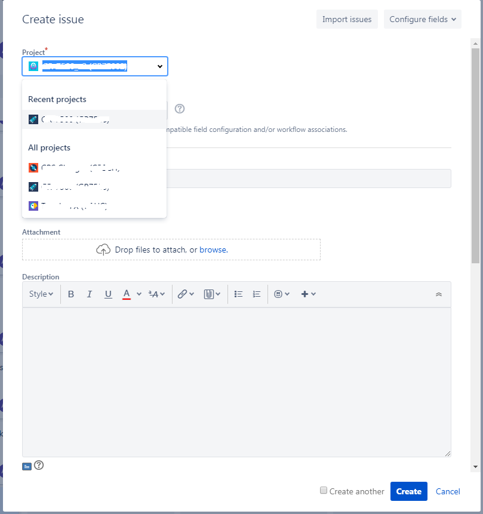This screenshot has height=514, width=483.
Task: Click the browse files link
Action: point(214,250)
